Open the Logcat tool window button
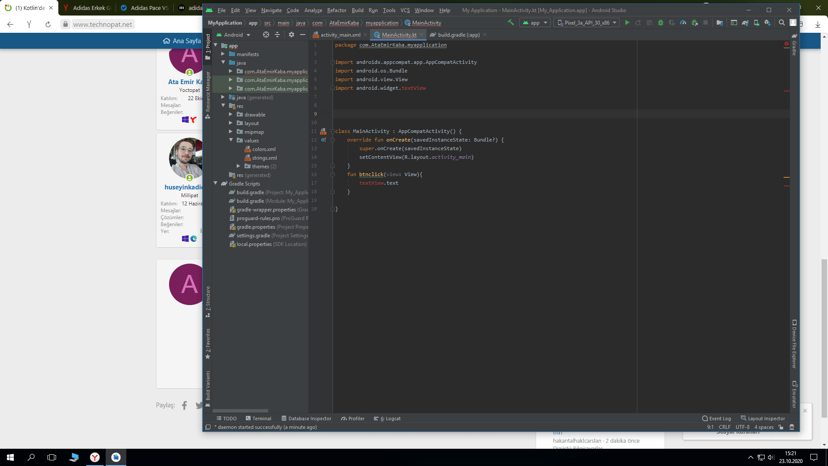The width and height of the screenshot is (828, 466). 387,419
